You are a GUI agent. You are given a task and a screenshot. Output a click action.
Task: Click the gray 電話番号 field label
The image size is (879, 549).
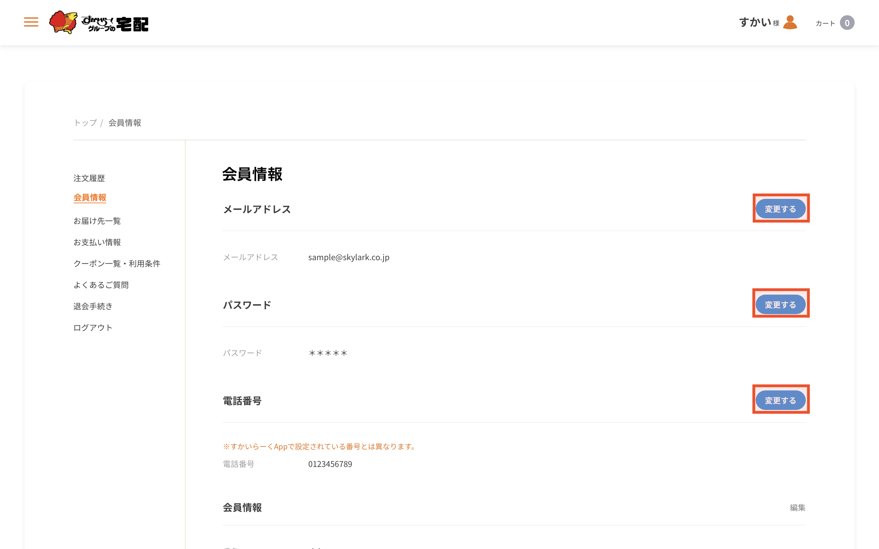pyautogui.click(x=239, y=464)
